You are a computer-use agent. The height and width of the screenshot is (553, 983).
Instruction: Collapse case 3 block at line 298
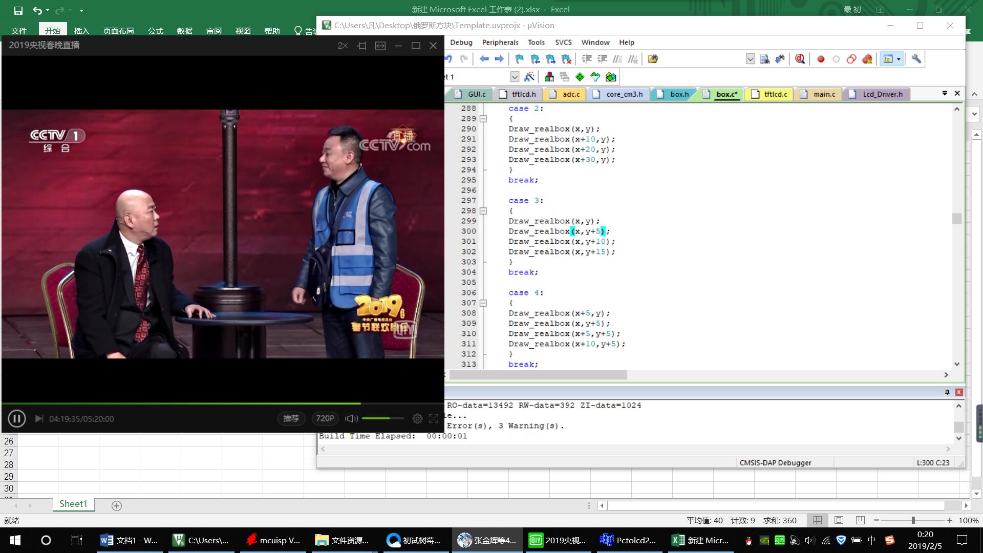483,211
